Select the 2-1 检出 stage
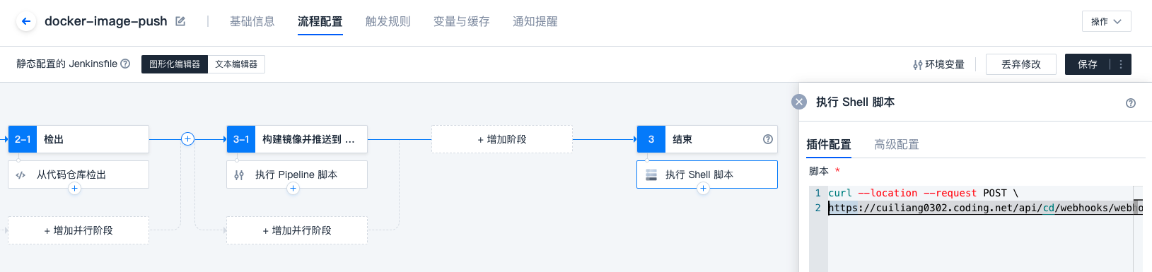This screenshot has height=272, width=1152. tap(78, 139)
